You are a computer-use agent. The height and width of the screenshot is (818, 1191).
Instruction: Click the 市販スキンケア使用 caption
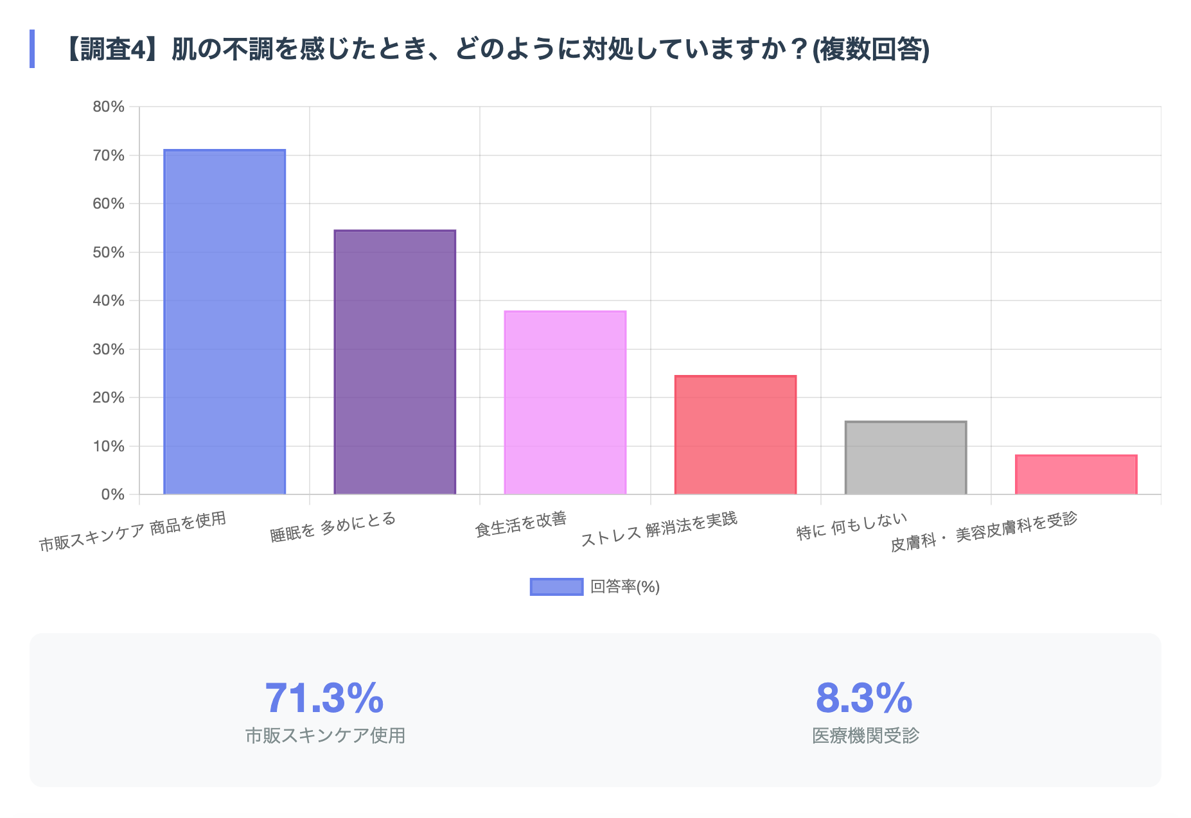pos(325,735)
